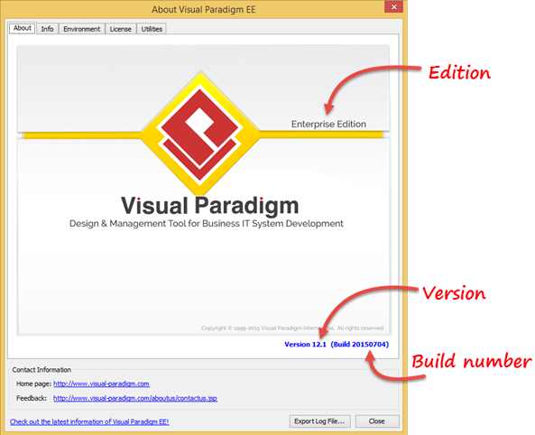Click the Enterprise Edition label
535x435 pixels.
(328, 124)
